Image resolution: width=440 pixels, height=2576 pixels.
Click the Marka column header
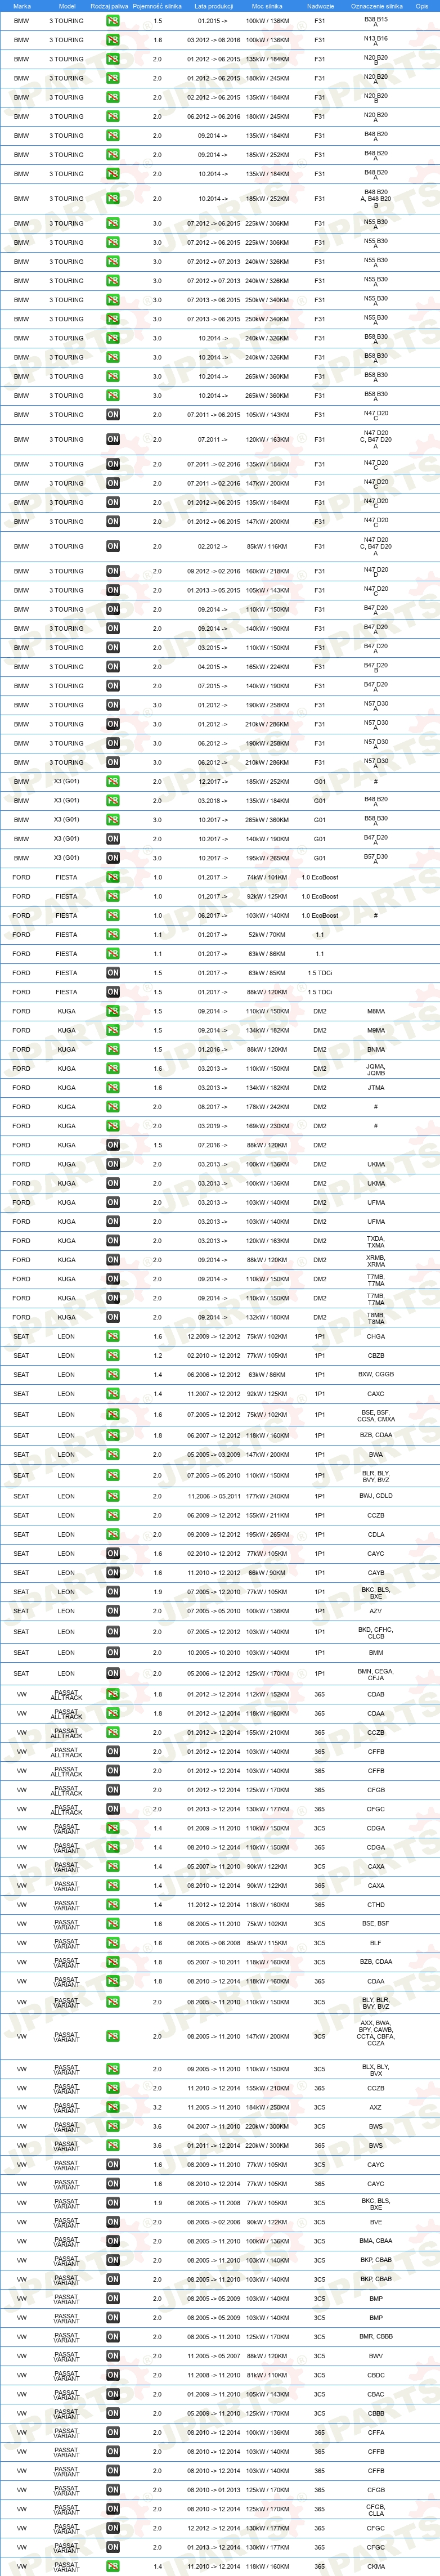tap(22, 6)
